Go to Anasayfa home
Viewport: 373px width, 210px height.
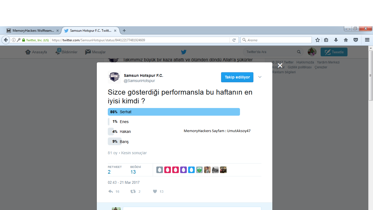(36, 52)
